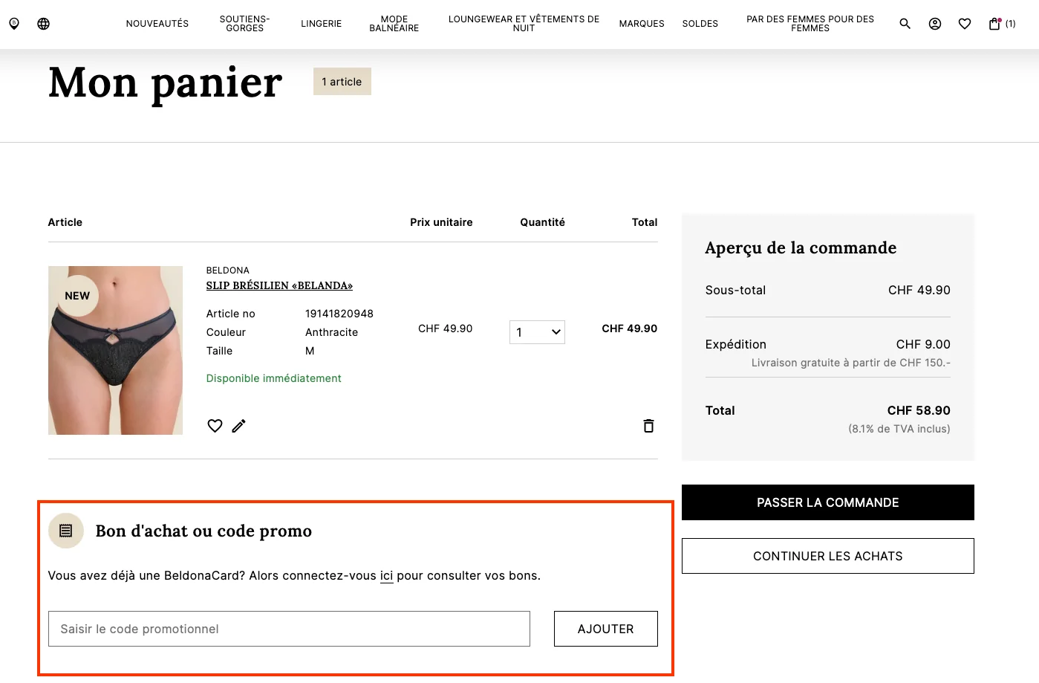Open the LINGERIE menu item
1039x683 pixels.
point(321,23)
